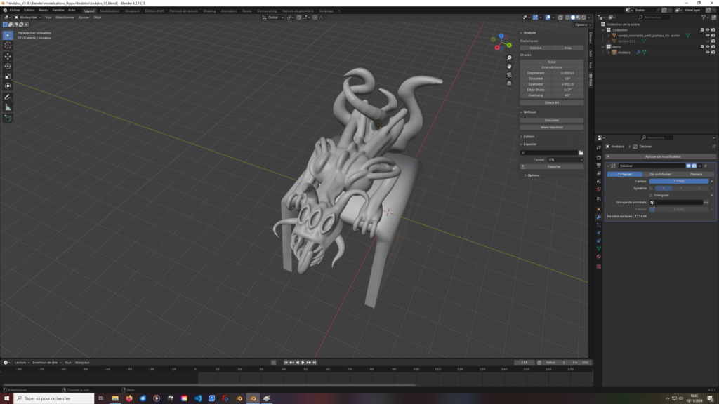Expand the tindalos tree item
Image resolution: width=719 pixels, height=404 pixels.
[x=609, y=52]
